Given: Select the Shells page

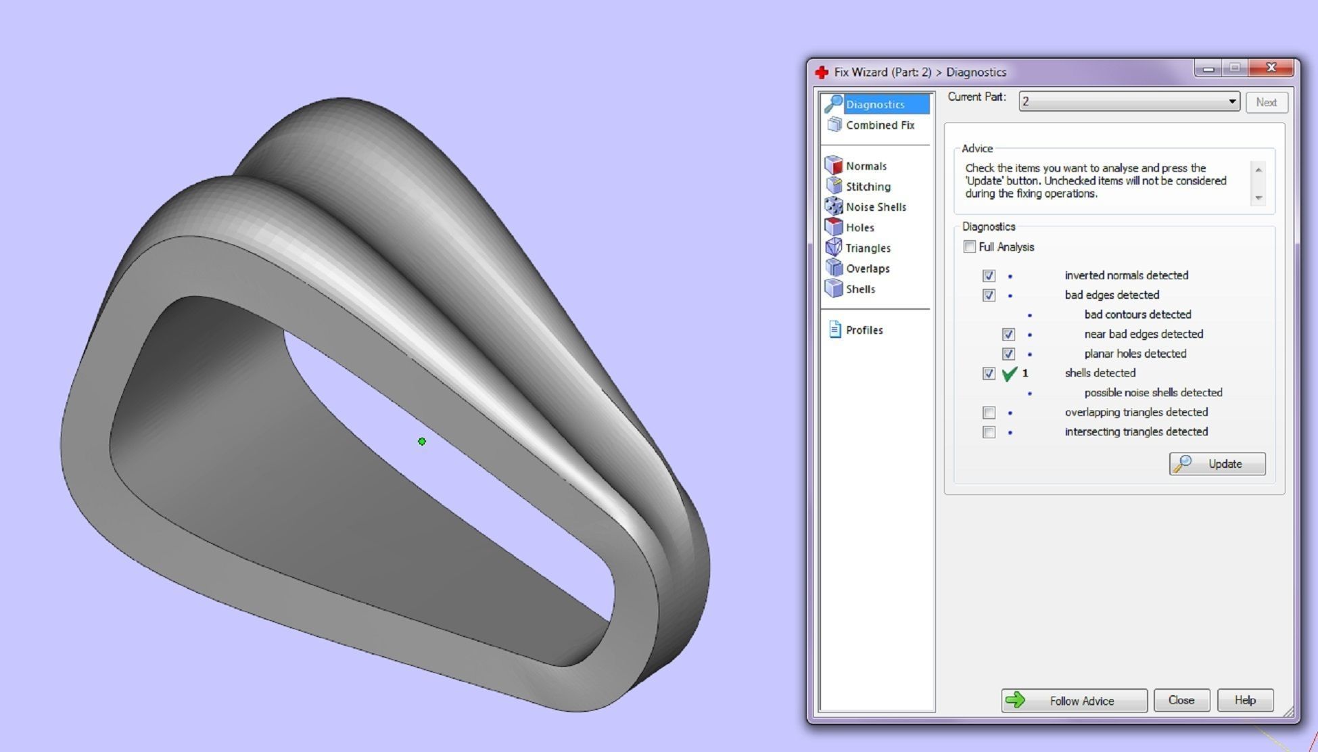Looking at the screenshot, I should (x=860, y=289).
